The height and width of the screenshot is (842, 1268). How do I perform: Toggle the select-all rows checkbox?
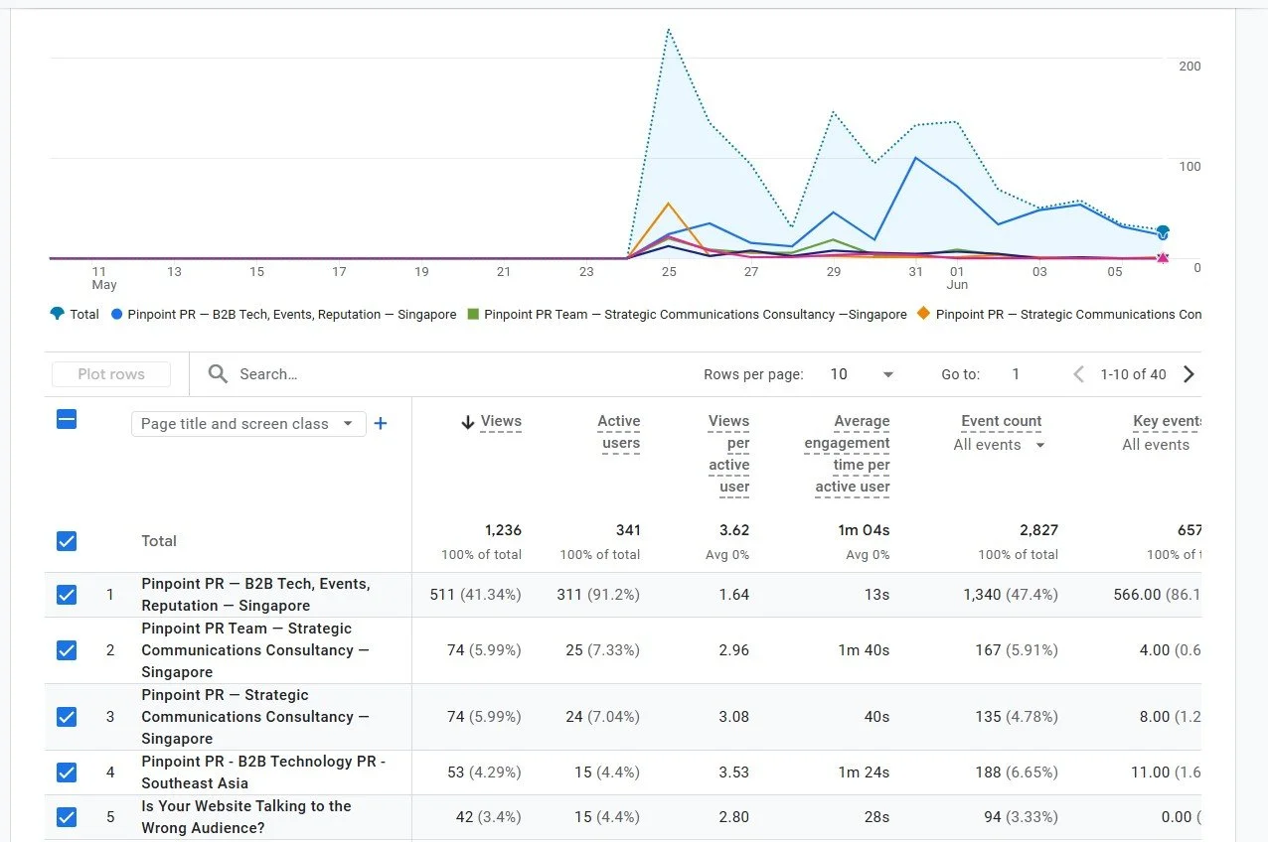(67, 419)
